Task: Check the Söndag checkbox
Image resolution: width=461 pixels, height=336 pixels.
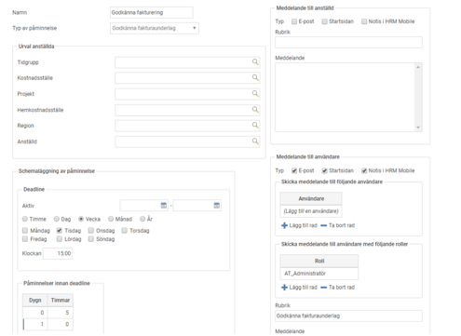Action: click(91, 239)
